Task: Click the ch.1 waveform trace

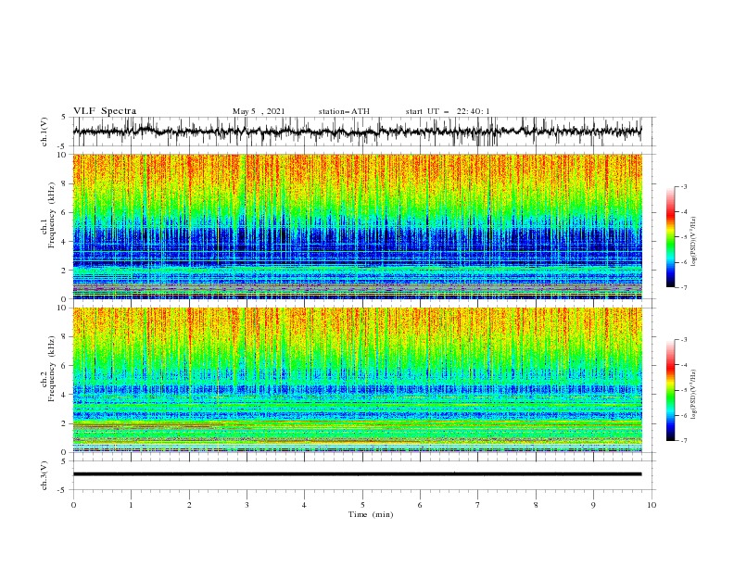Action: tap(357, 132)
